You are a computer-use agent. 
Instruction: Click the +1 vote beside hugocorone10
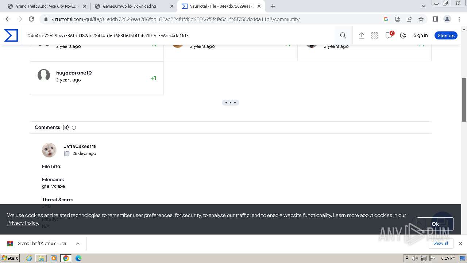(x=153, y=78)
